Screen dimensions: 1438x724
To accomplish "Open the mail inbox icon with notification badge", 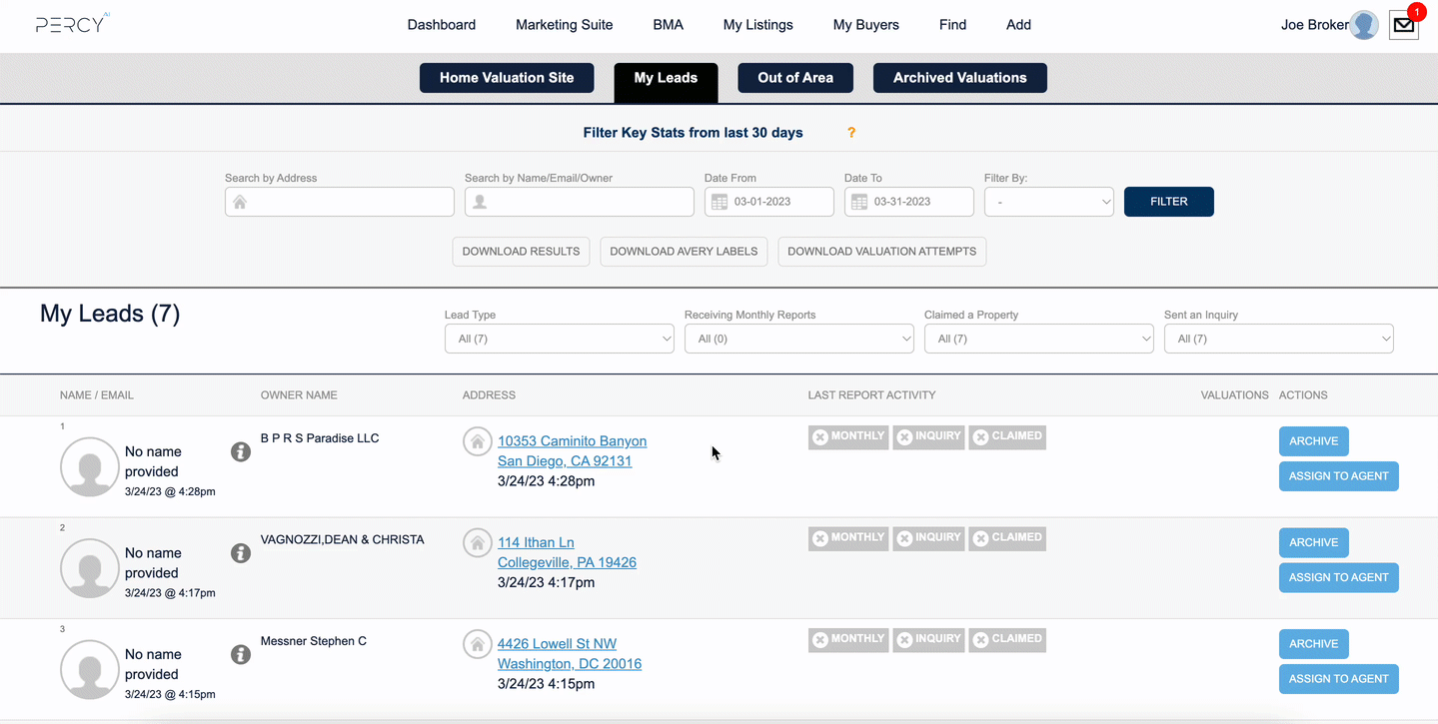I will point(1404,25).
